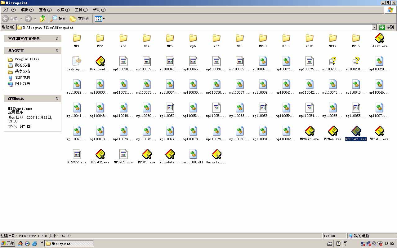Select the mp110082 dll file icon
The height and width of the screenshot is (248, 397).
(x=286, y=131)
